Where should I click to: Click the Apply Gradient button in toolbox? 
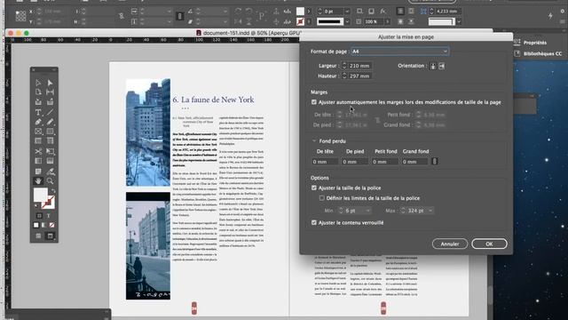coord(43,225)
